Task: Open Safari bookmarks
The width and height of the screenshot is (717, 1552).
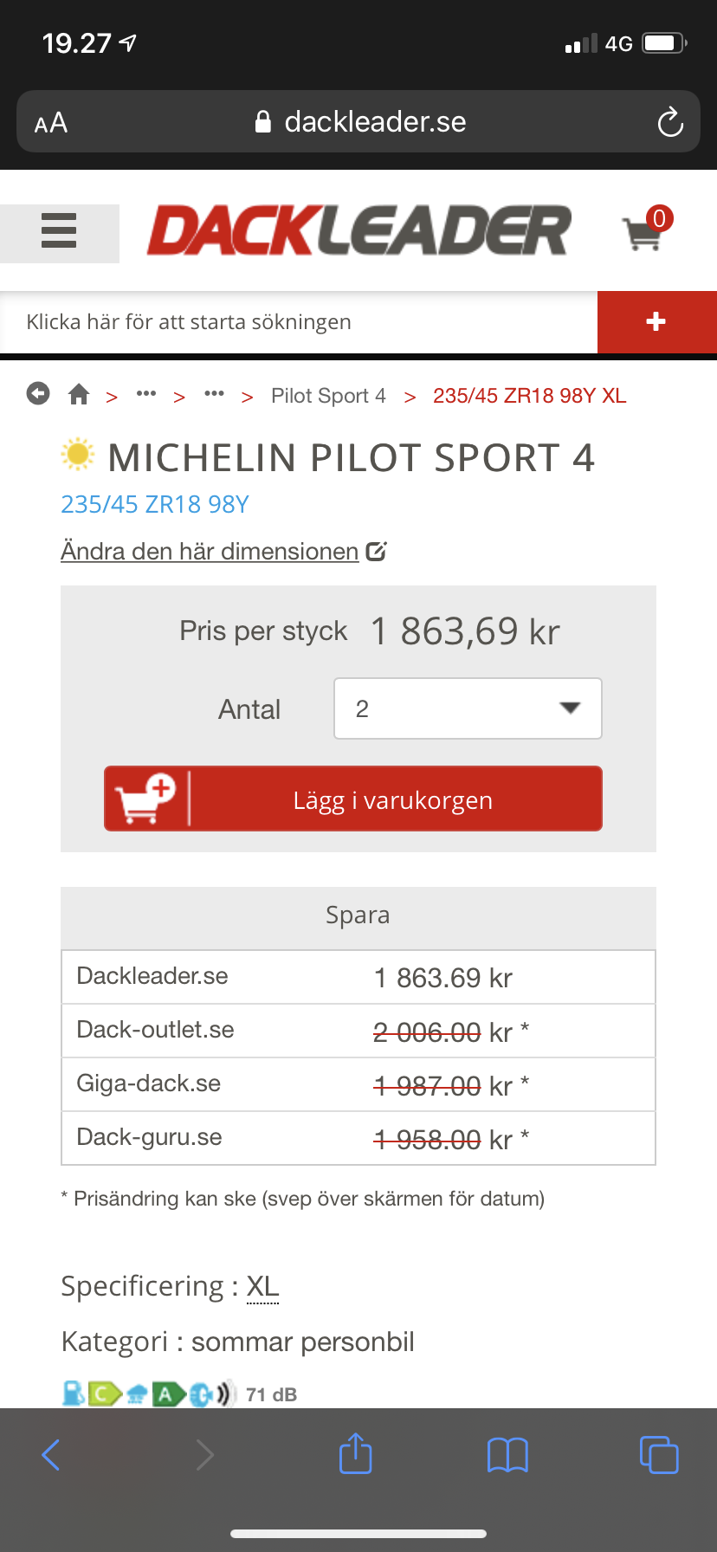Action: [507, 1455]
